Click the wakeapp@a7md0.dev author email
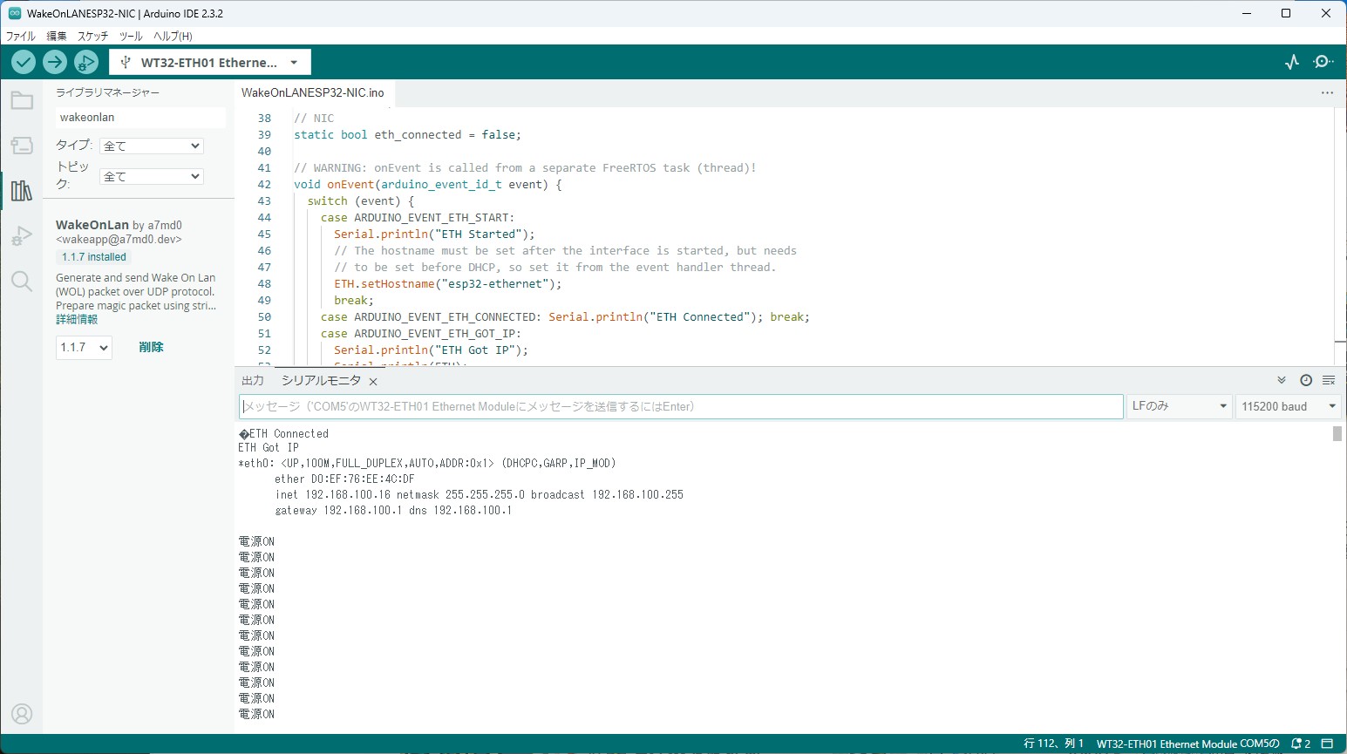The width and height of the screenshot is (1347, 754). coord(119,240)
